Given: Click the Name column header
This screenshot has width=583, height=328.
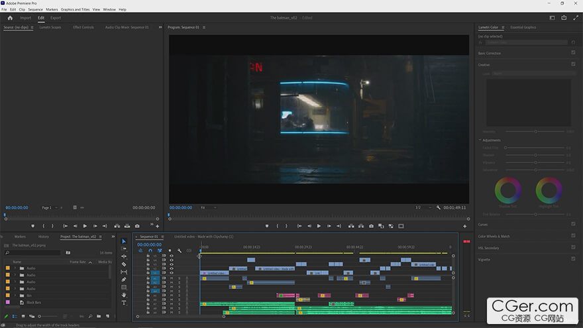Looking at the screenshot, I should [x=17, y=262].
